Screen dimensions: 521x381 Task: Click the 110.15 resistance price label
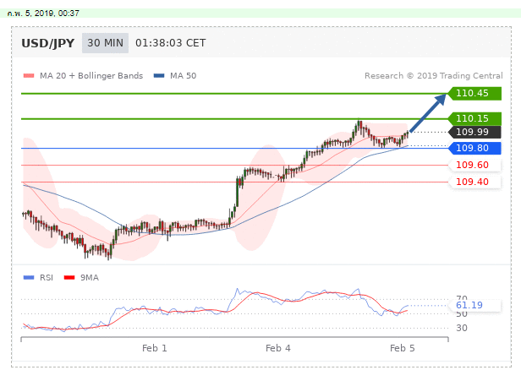pos(474,118)
